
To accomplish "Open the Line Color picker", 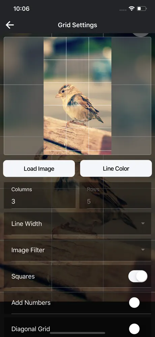I will [x=116, y=168].
